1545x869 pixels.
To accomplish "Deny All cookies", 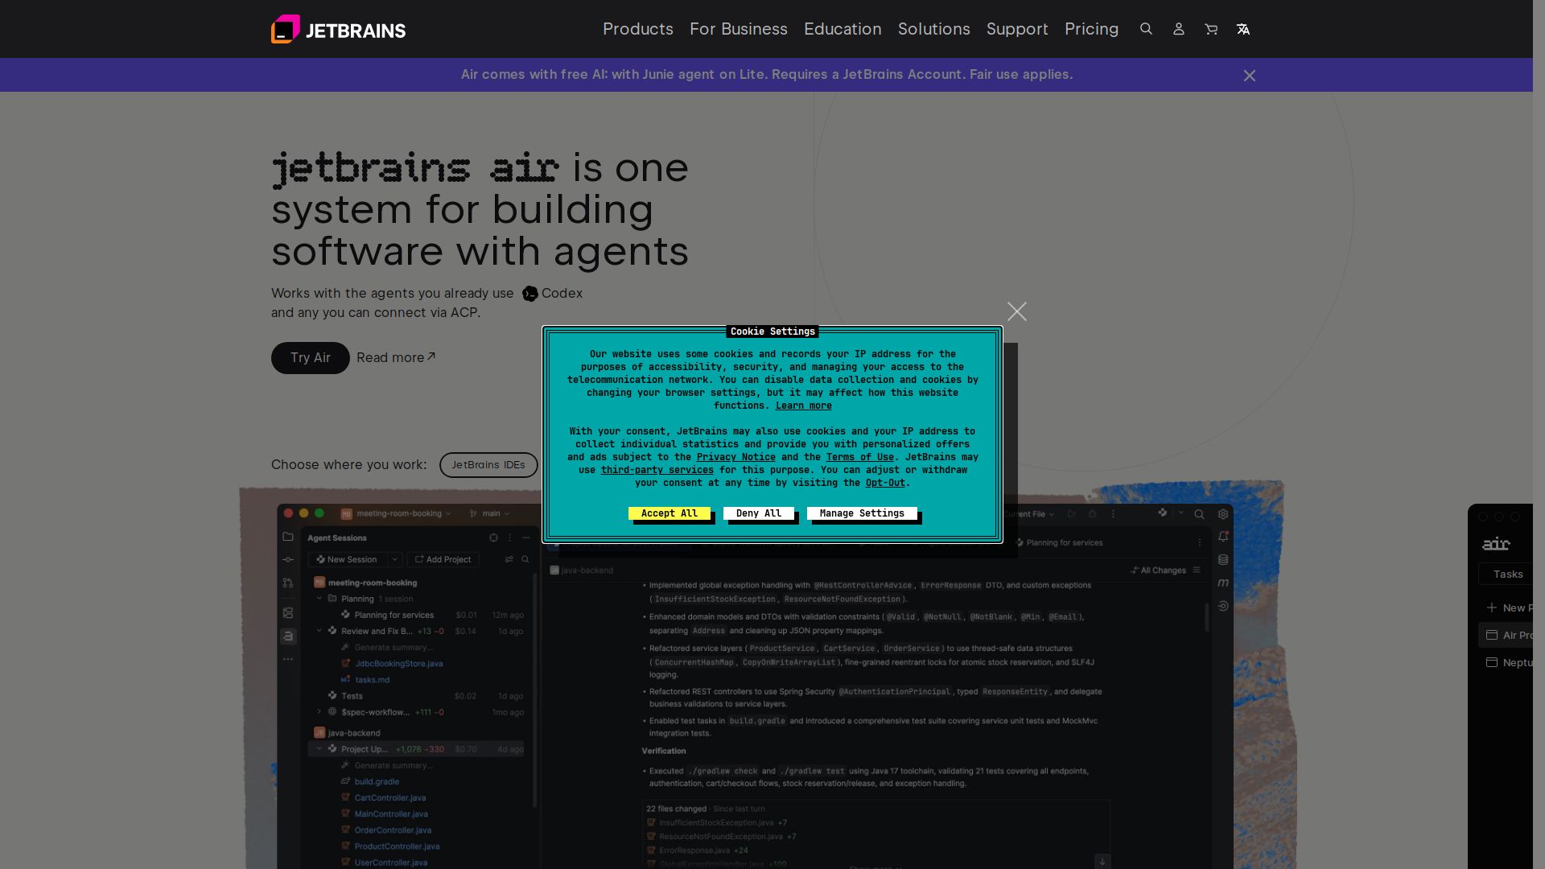I will 758,513.
